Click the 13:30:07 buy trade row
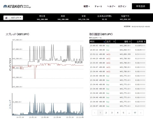Viewport: 153px width, 119px height. (x=118, y=106)
